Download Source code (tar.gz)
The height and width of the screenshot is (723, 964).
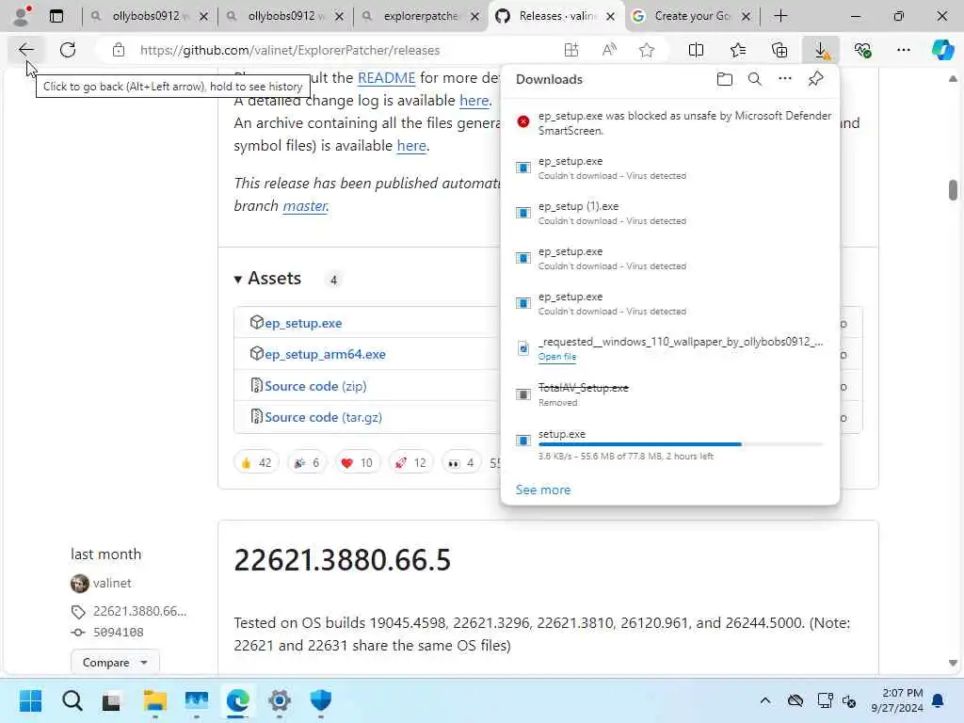[324, 417]
